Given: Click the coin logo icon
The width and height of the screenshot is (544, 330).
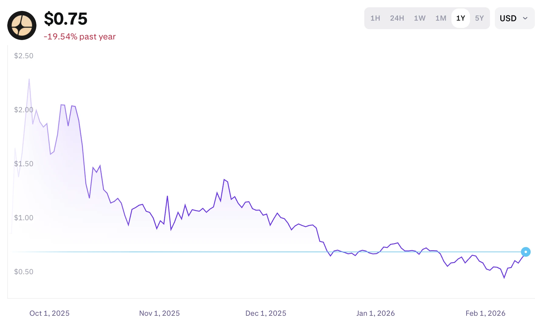Looking at the screenshot, I should coord(22,25).
